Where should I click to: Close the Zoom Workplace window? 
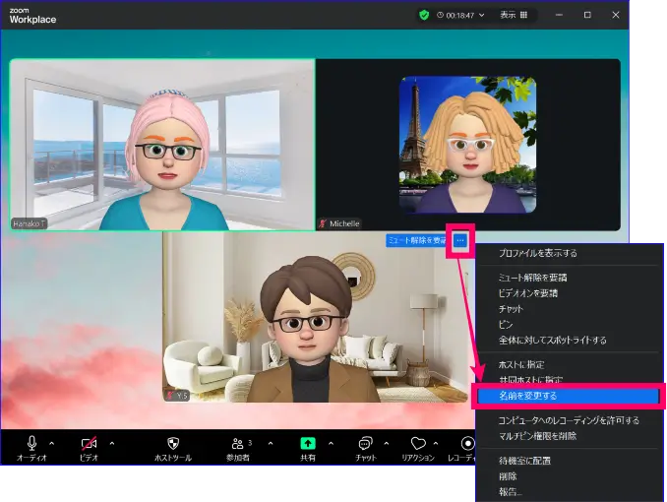click(616, 15)
